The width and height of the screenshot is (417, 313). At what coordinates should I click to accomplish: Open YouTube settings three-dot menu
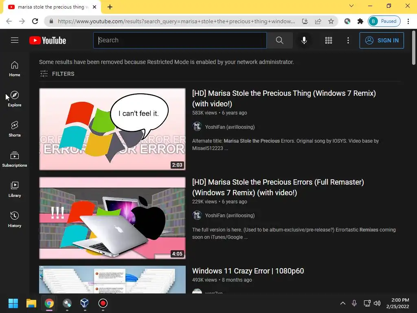pyautogui.click(x=348, y=40)
